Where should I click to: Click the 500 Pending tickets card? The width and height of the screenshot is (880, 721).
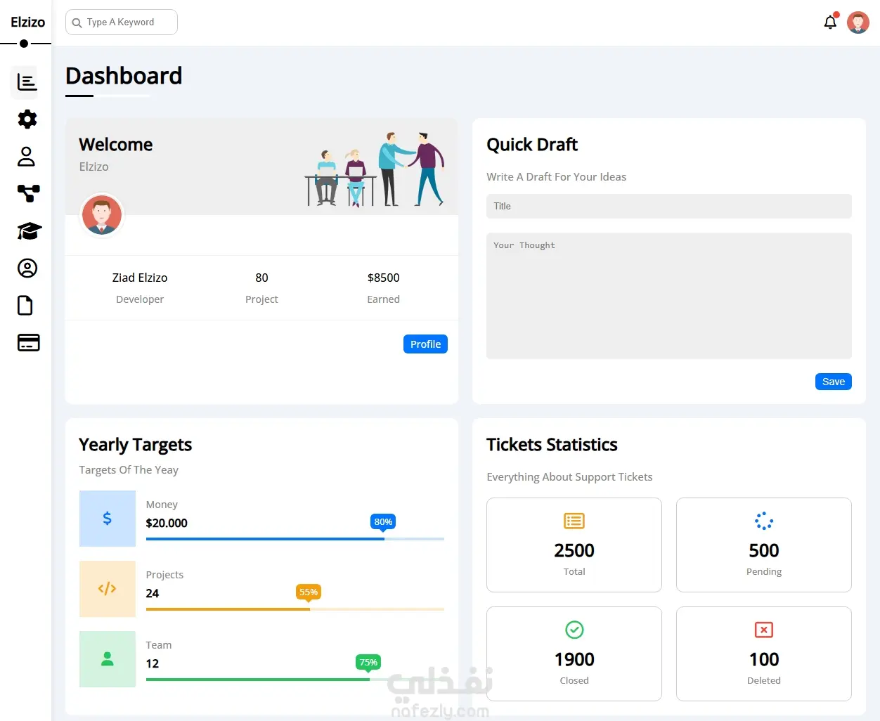(x=764, y=545)
